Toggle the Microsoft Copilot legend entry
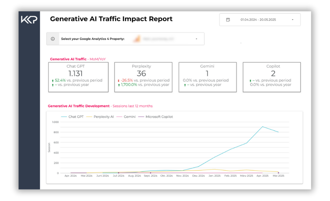 tap(156, 117)
